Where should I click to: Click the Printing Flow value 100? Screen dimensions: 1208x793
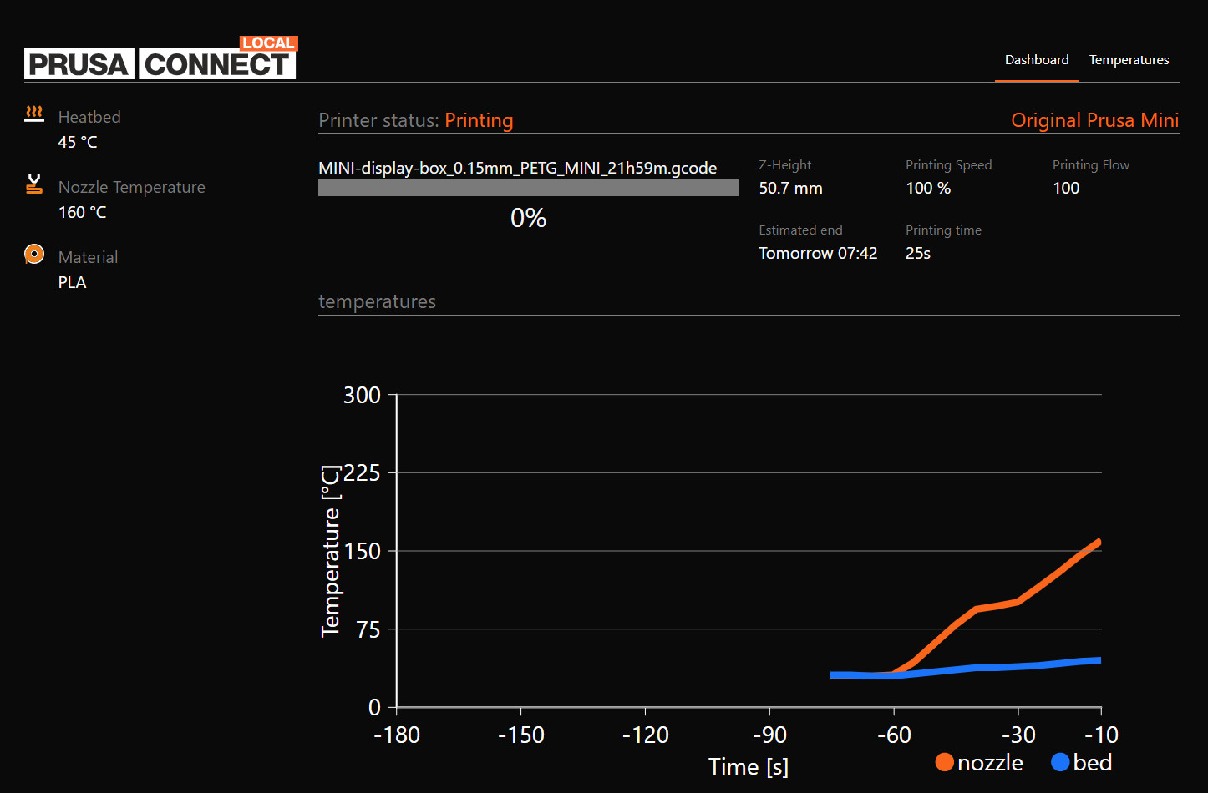(x=1066, y=188)
